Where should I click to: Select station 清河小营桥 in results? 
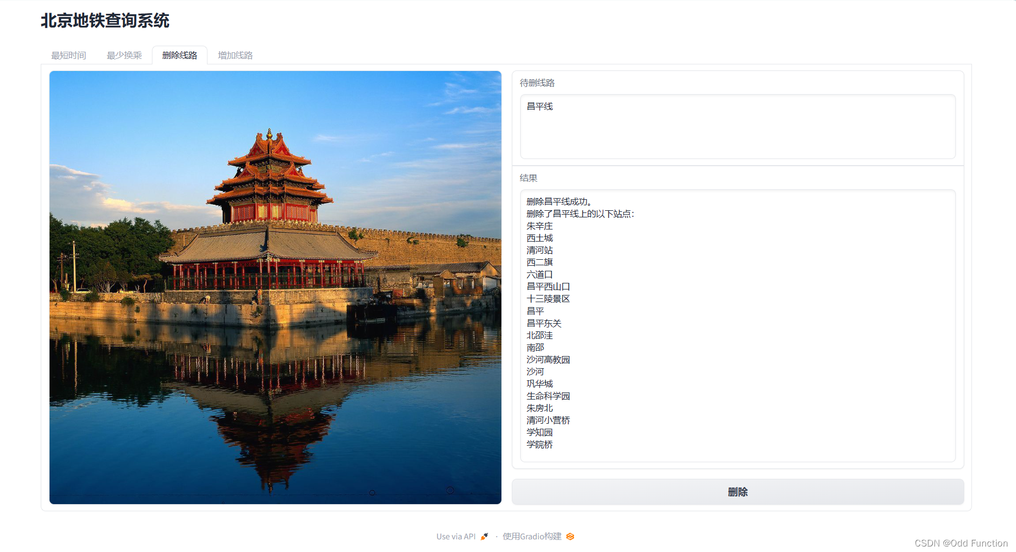[x=548, y=420]
